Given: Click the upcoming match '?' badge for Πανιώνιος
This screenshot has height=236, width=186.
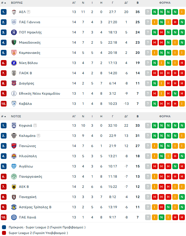Looking at the screenshot, I should 148,146.
